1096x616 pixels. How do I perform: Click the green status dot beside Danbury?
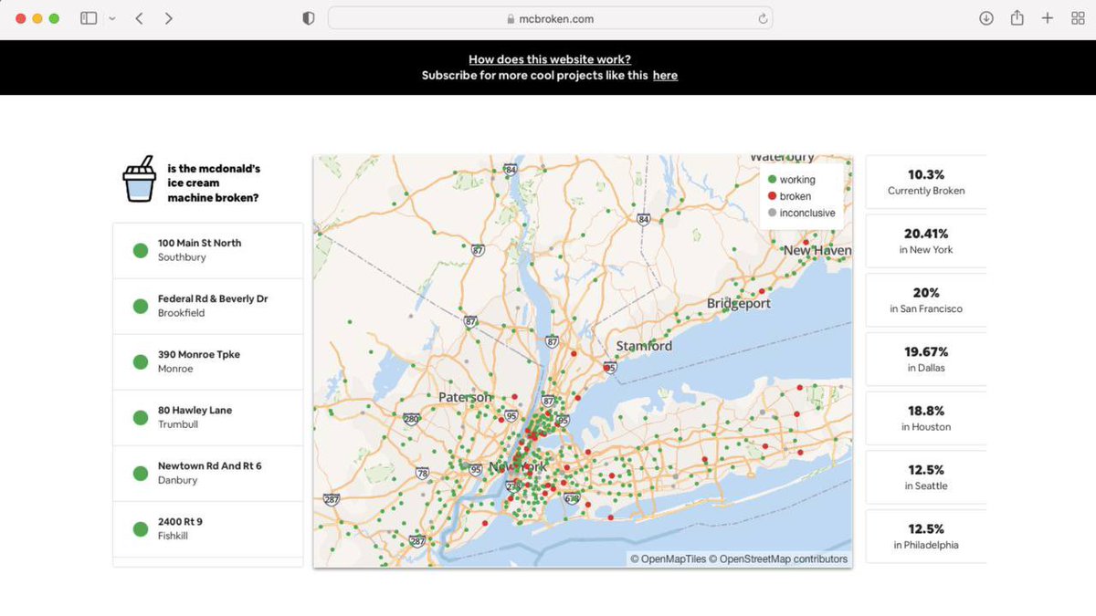coord(141,473)
